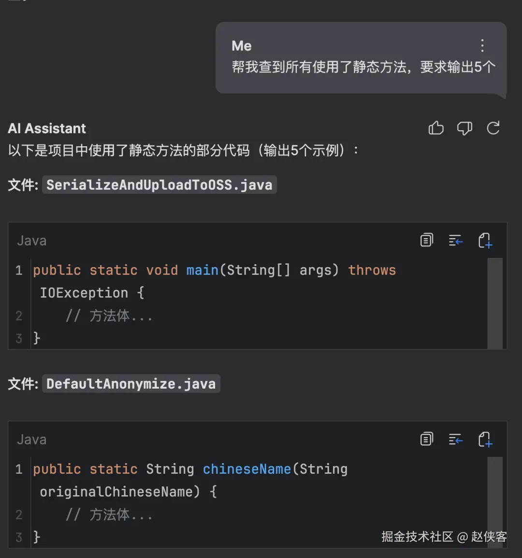Insert first snippet at caret
Screen dimensions: 522x558
(x=455, y=240)
